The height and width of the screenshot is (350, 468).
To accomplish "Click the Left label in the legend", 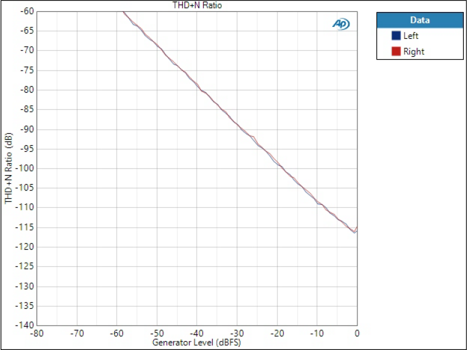I will [x=411, y=36].
